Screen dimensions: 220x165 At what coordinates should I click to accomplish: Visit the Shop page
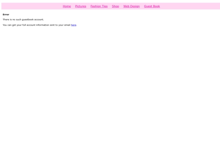click(115, 6)
